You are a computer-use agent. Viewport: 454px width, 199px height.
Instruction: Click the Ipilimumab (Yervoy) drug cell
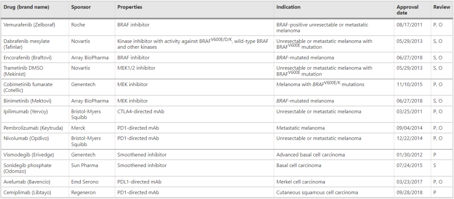coord(35,114)
